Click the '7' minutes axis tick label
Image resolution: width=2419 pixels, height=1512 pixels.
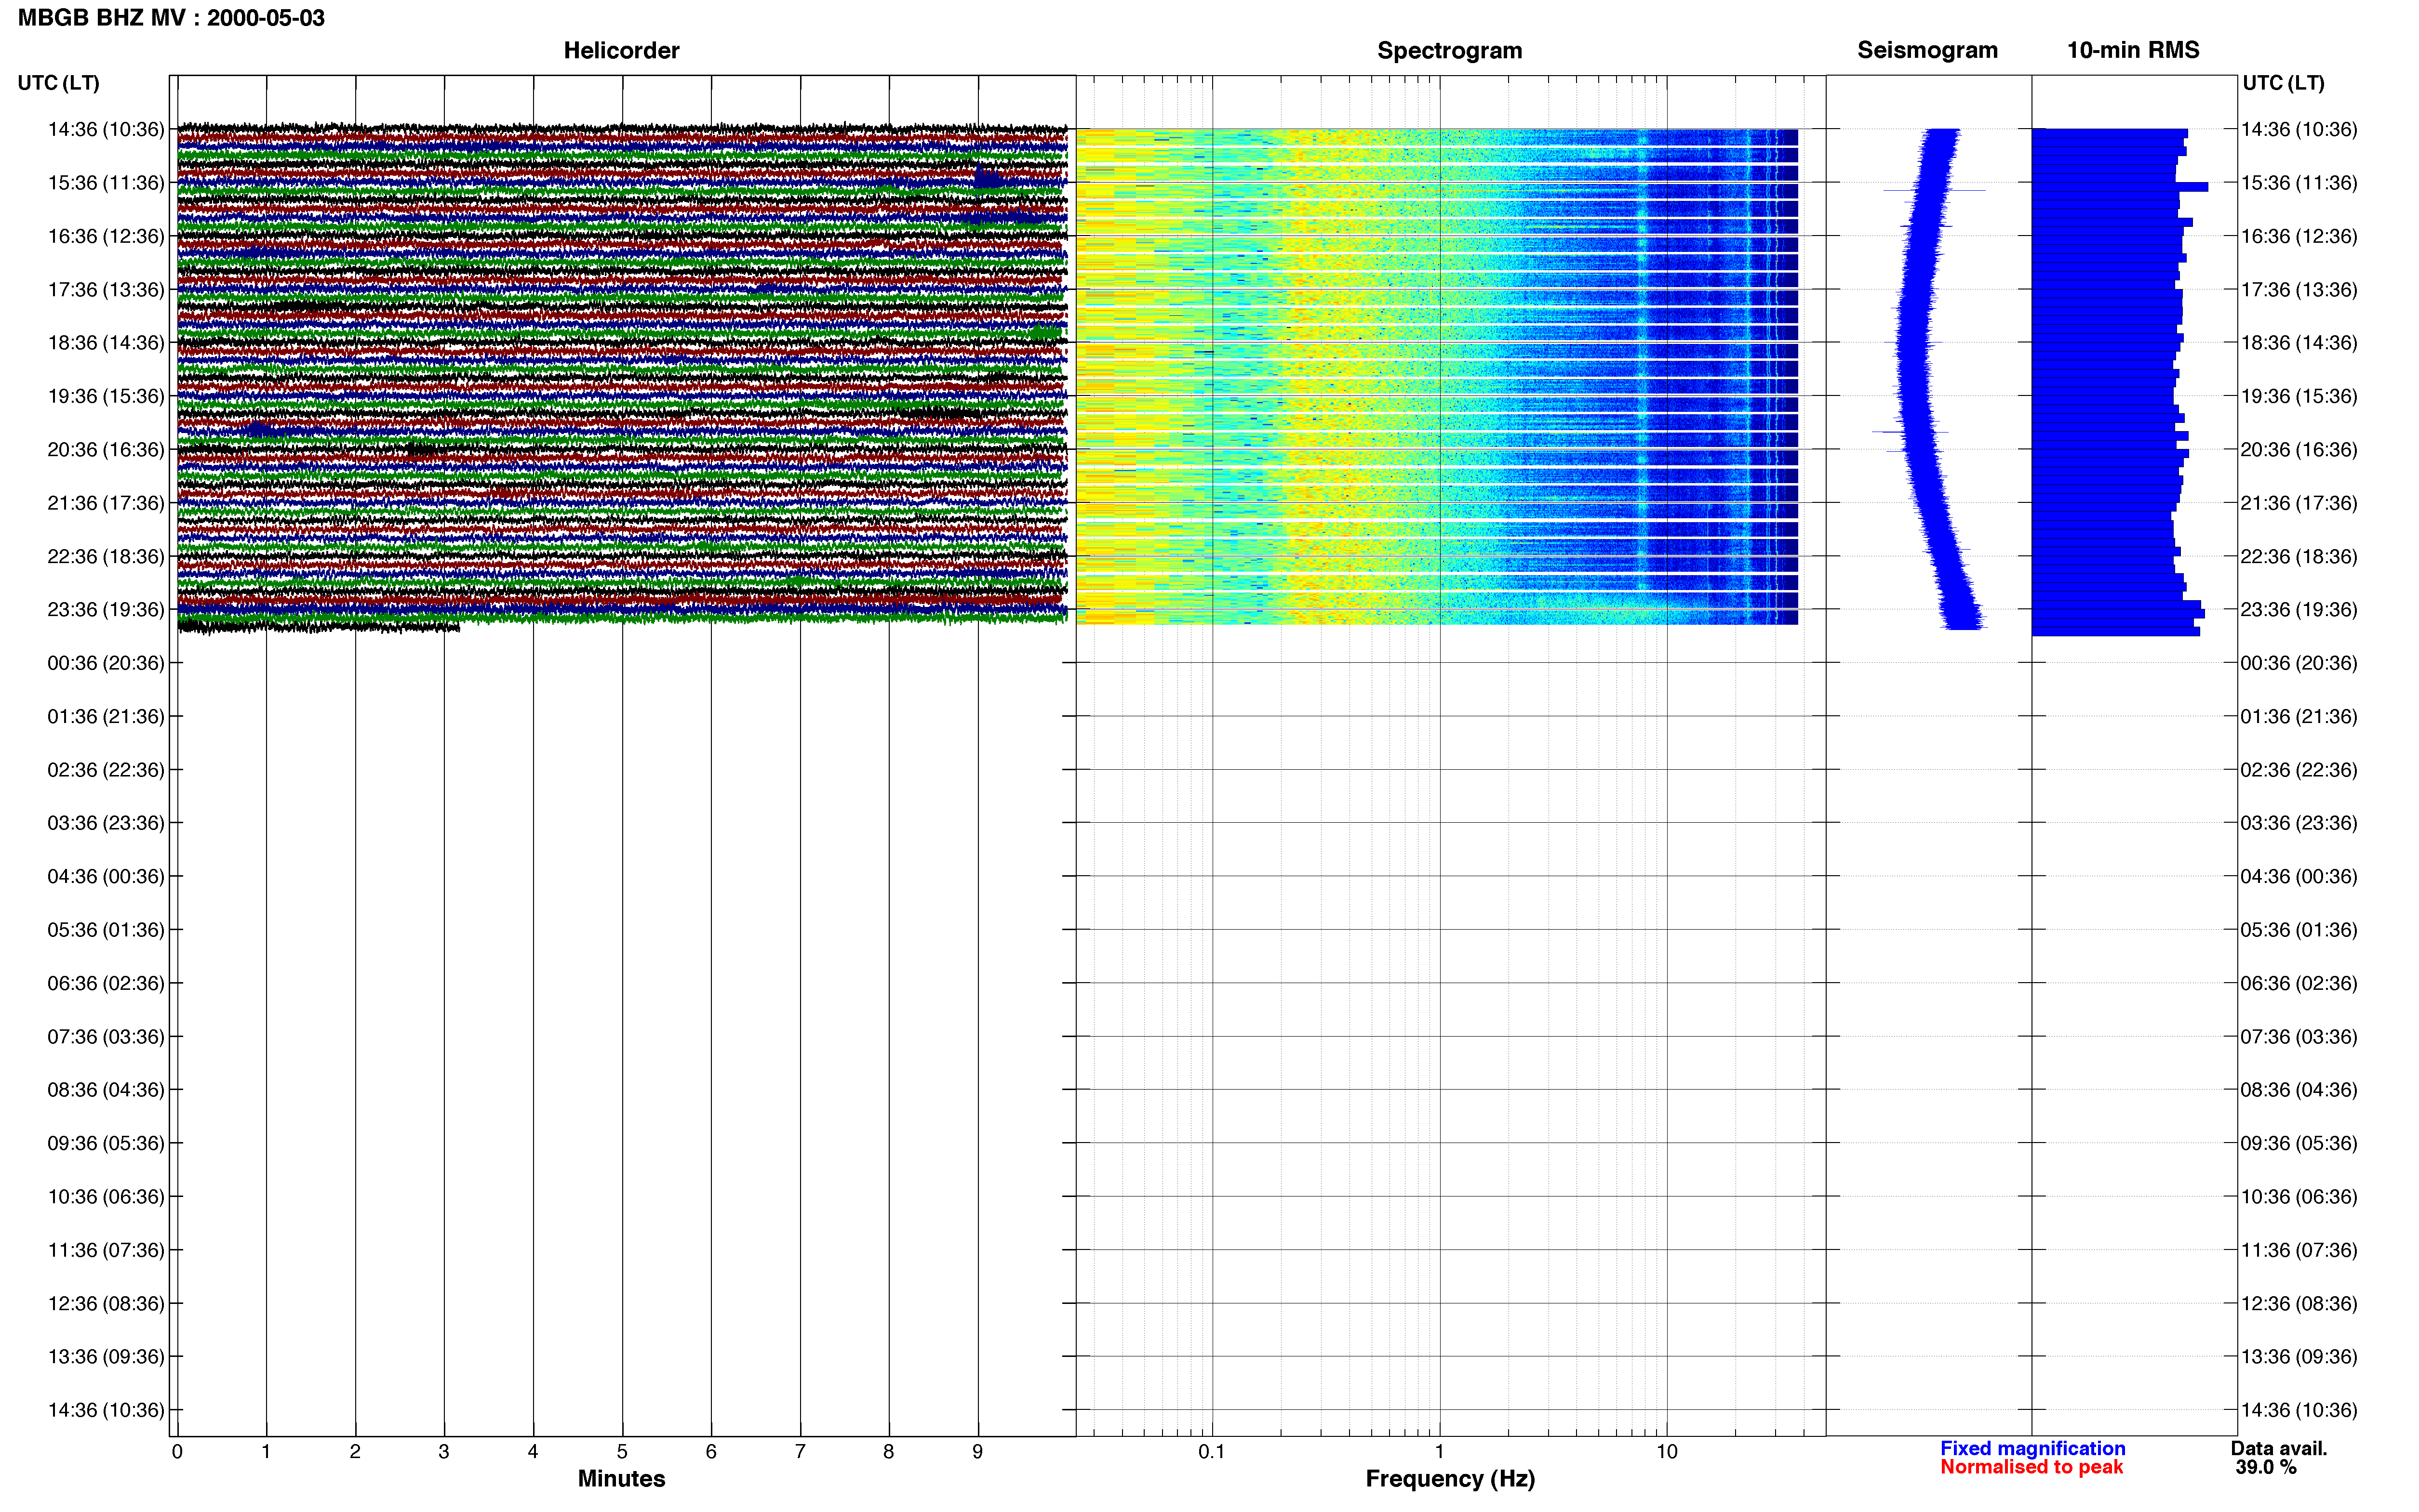pyautogui.click(x=801, y=1452)
